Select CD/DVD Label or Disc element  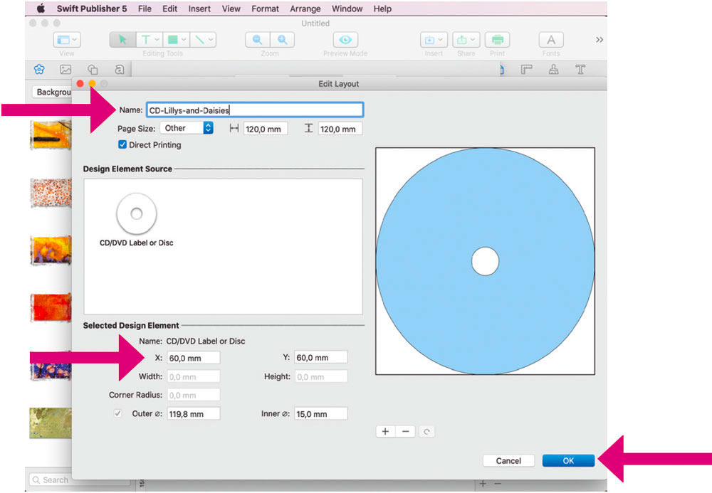pyautogui.click(x=136, y=220)
